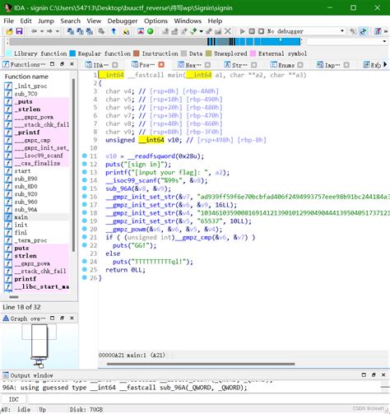Click the save floppy disk icon
390x414 pixels.
(x=19, y=31)
